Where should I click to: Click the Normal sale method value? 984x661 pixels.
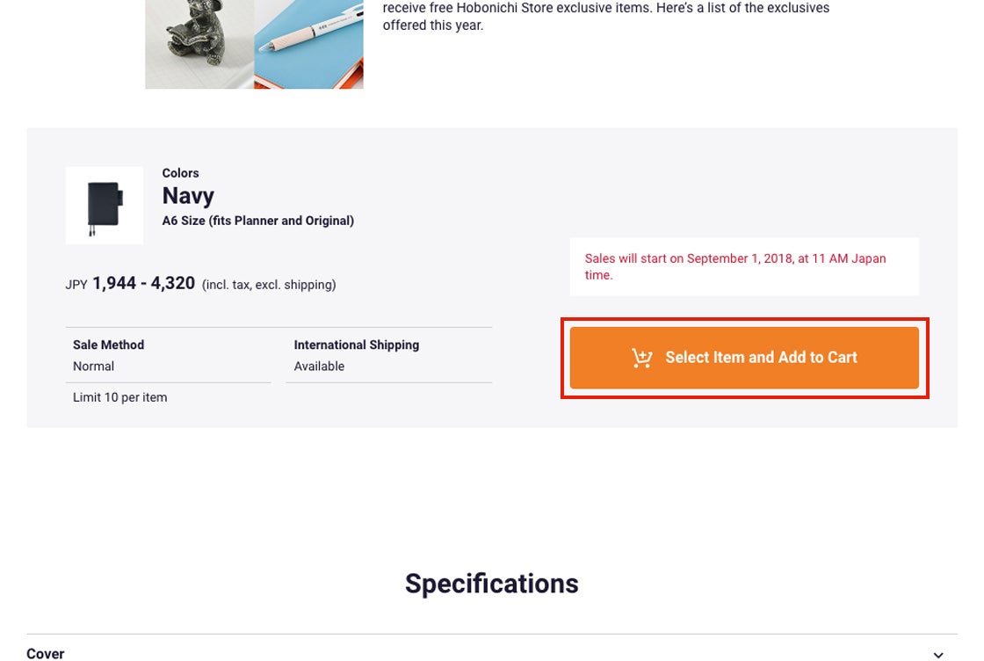94,366
